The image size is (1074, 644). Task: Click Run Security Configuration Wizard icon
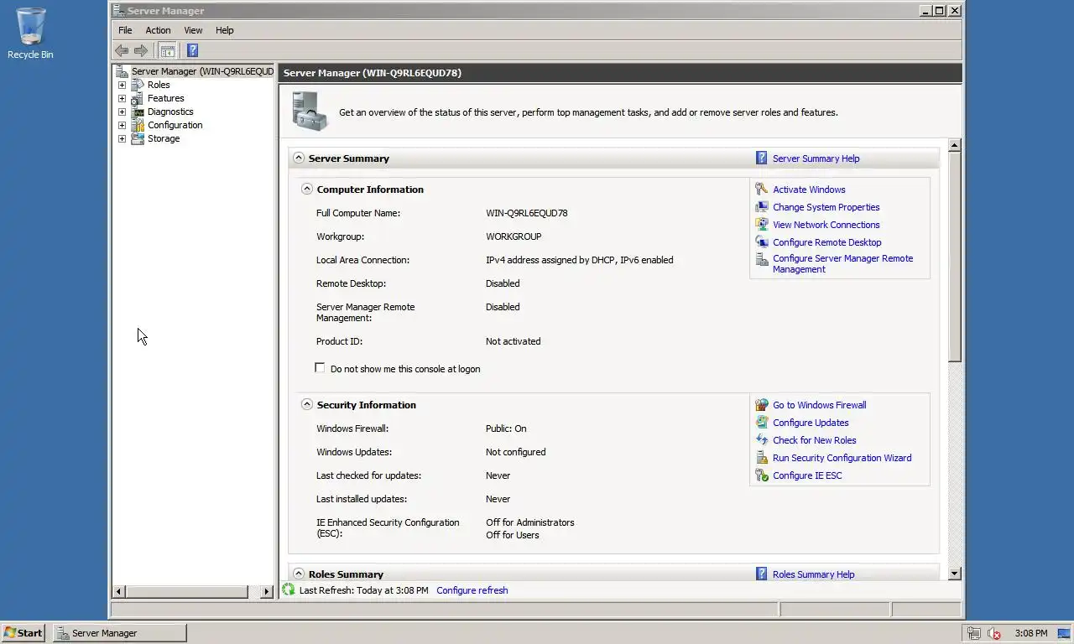pyautogui.click(x=761, y=458)
